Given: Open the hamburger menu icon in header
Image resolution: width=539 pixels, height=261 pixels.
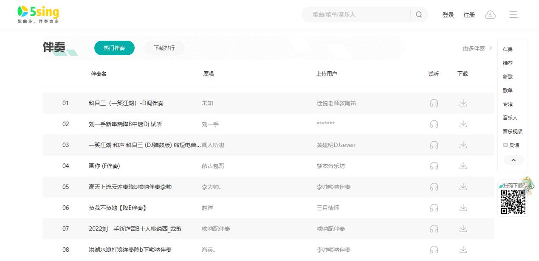Looking at the screenshot, I should click(514, 14).
